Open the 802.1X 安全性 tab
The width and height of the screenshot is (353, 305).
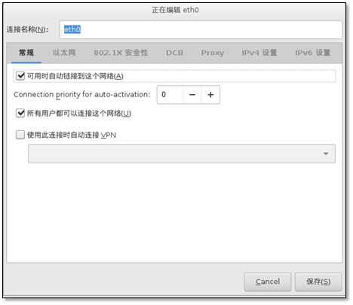click(x=121, y=53)
